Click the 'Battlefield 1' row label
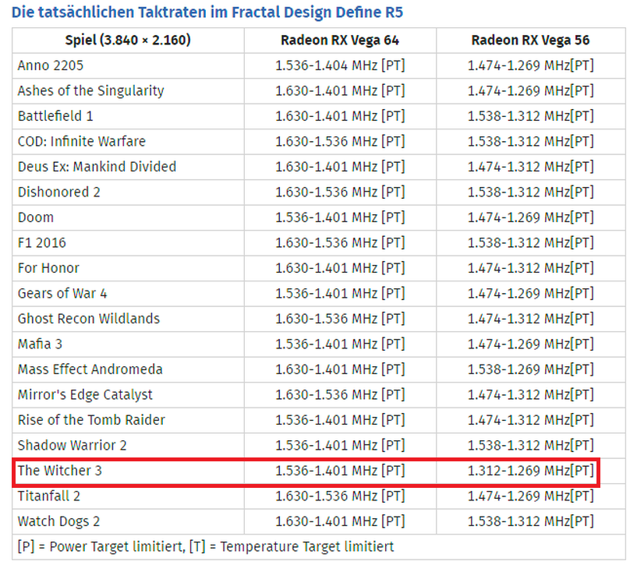The image size is (630, 565). 55,116
